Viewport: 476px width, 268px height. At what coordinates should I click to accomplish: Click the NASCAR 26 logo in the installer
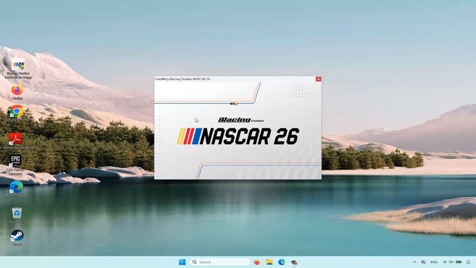click(238, 136)
